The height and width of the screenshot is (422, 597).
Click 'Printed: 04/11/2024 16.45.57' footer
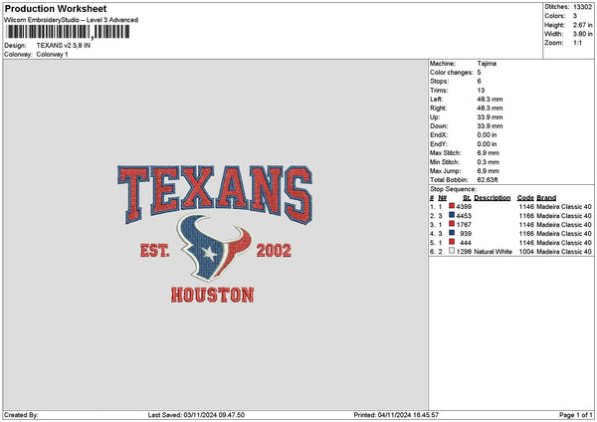[396, 415]
